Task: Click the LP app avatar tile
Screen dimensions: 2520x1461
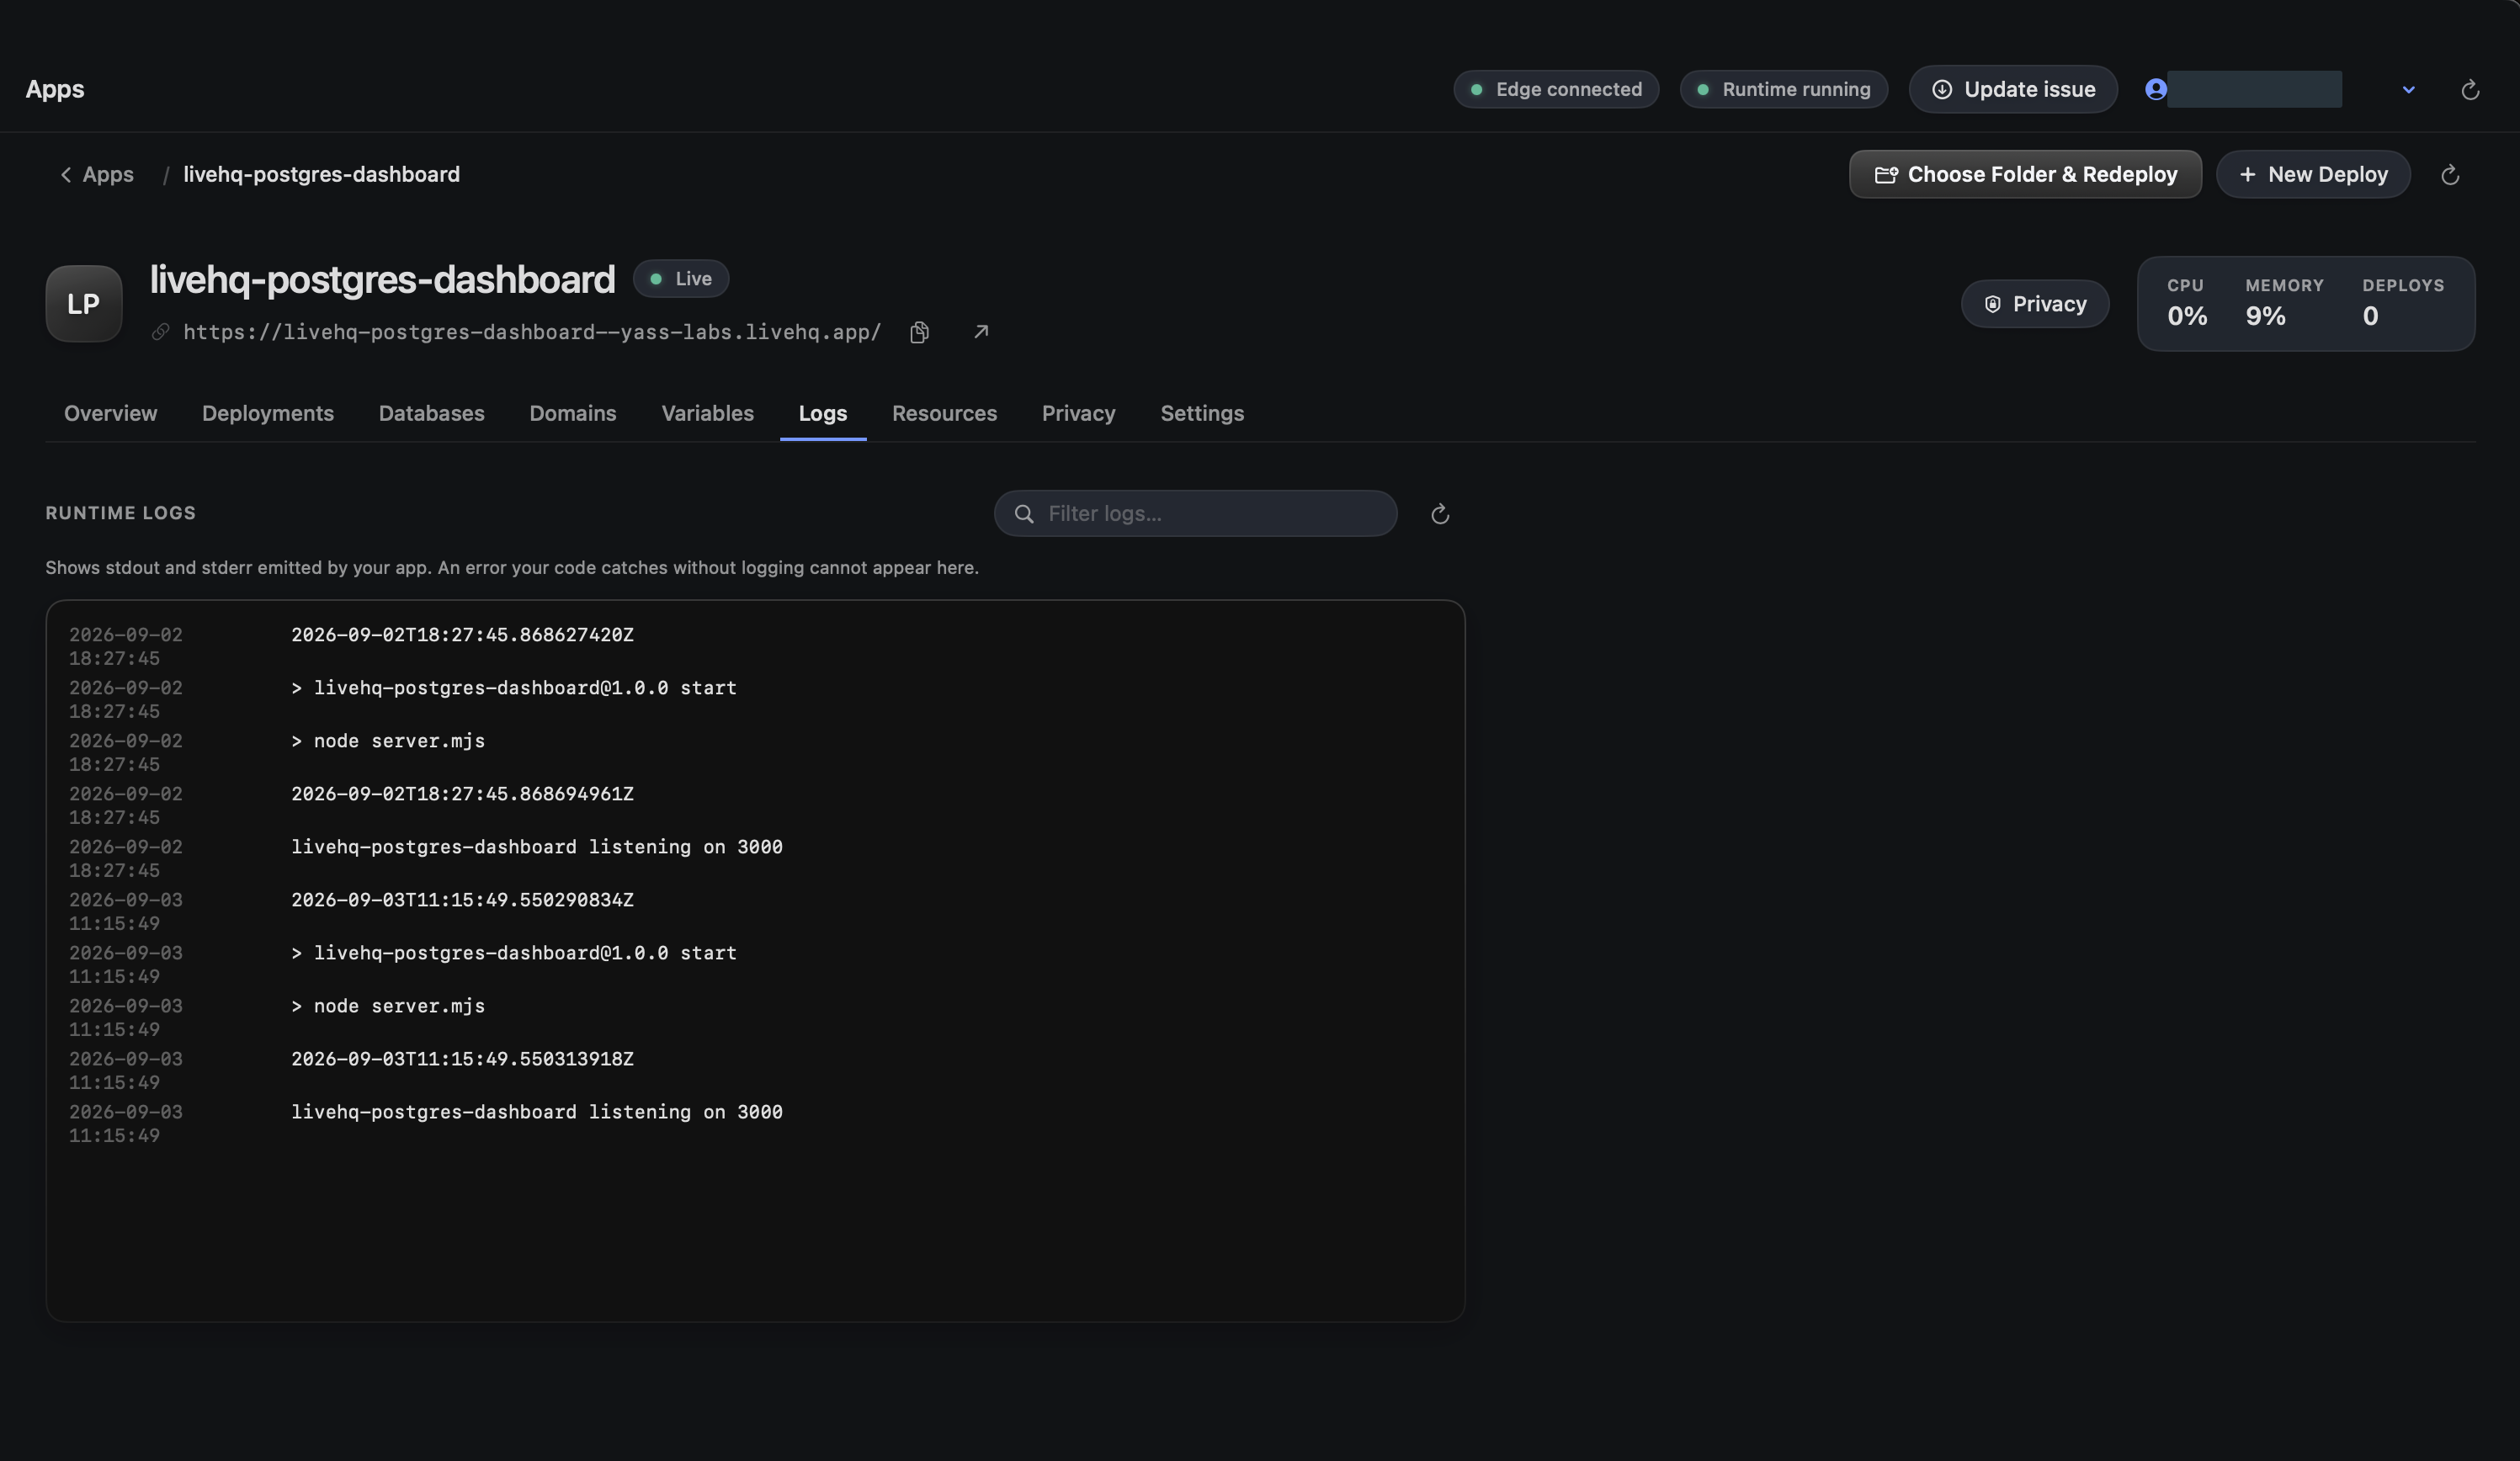Action: 84,304
